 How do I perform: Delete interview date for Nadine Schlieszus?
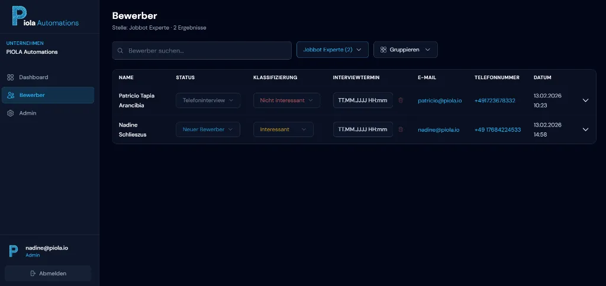[401, 129]
